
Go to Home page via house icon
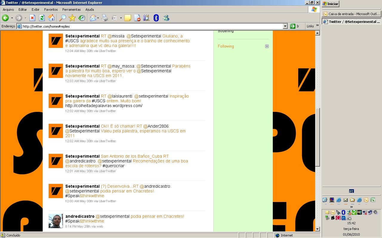coord(52,18)
